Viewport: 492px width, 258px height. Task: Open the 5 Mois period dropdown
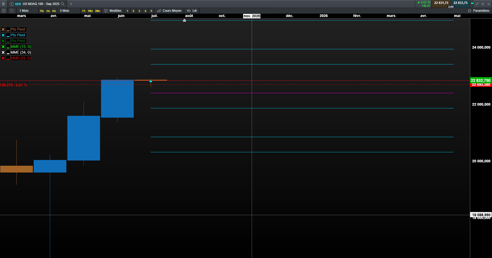pos(69,11)
